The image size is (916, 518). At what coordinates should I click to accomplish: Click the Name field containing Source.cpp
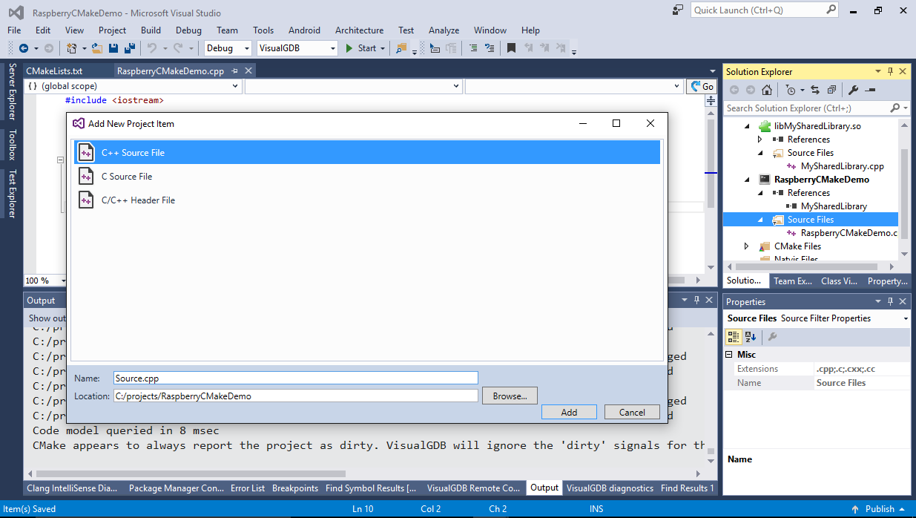295,378
